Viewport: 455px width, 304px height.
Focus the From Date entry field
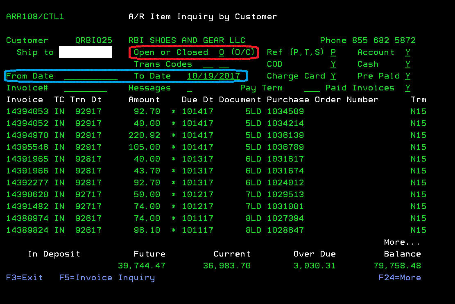[x=91, y=76]
